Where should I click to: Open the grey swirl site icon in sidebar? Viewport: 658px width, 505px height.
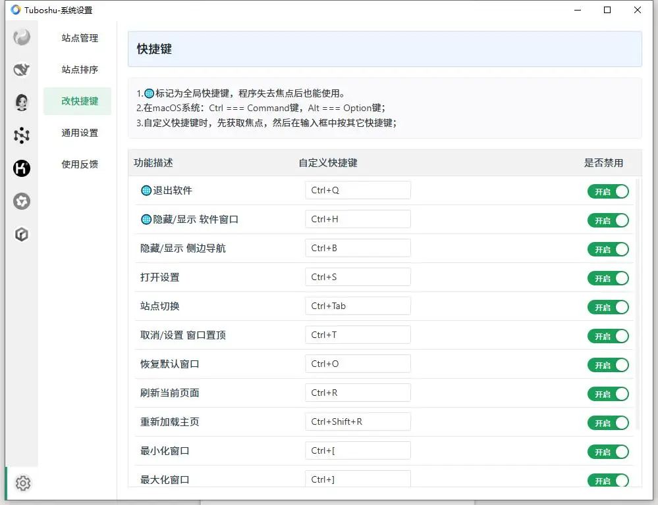point(21,37)
